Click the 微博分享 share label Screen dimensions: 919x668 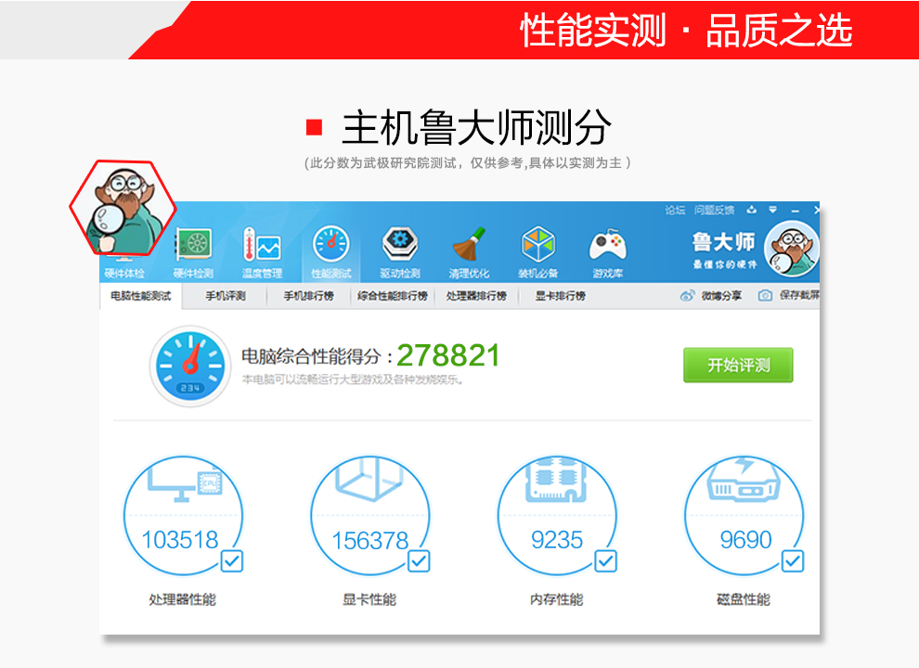pos(721,296)
